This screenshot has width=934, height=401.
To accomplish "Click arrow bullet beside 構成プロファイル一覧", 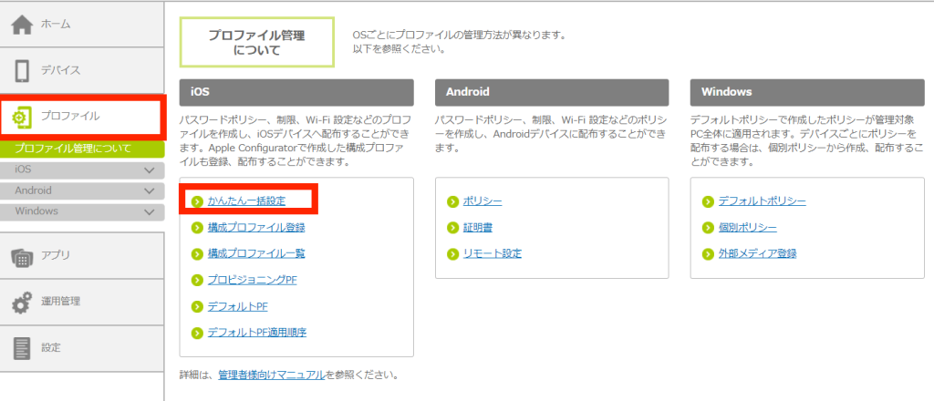I will tap(198, 254).
